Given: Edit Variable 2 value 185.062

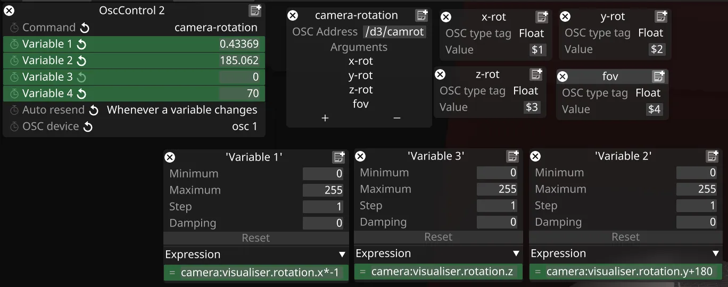Looking at the screenshot, I should click(239, 61).
